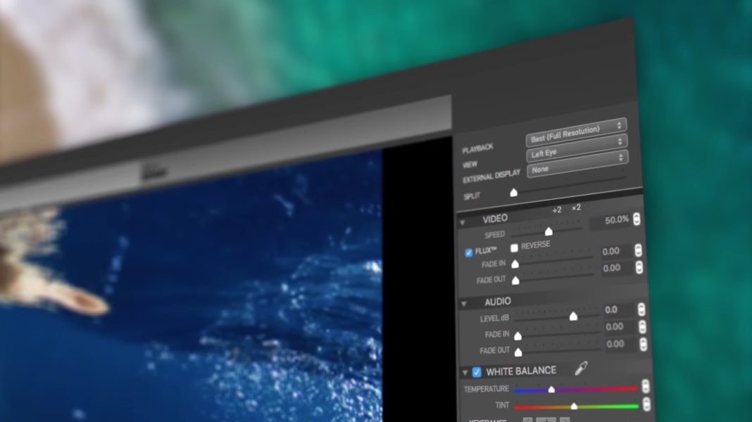Disable the FLUX checkbox
752x422 pixels.
pyautogui.click(x=468, y=252)
